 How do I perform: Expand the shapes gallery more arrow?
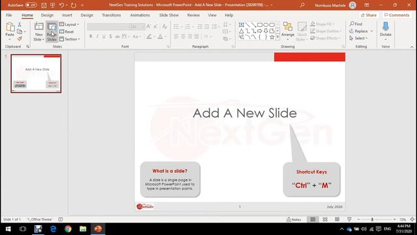pyautogui.click(x=278, y=37)
